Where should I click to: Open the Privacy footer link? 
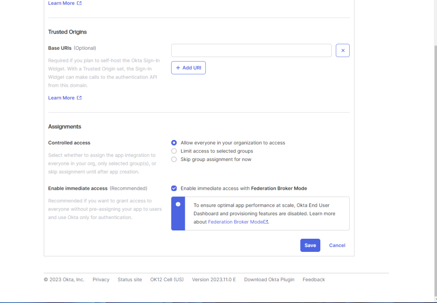(101, 280)
